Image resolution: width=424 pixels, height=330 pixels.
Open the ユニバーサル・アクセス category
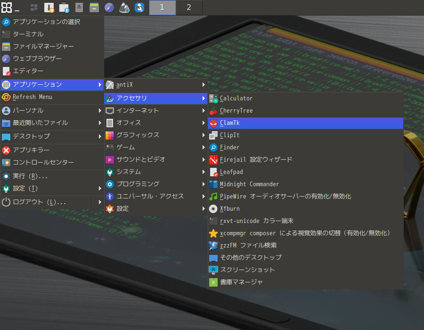tap(156, 197)
